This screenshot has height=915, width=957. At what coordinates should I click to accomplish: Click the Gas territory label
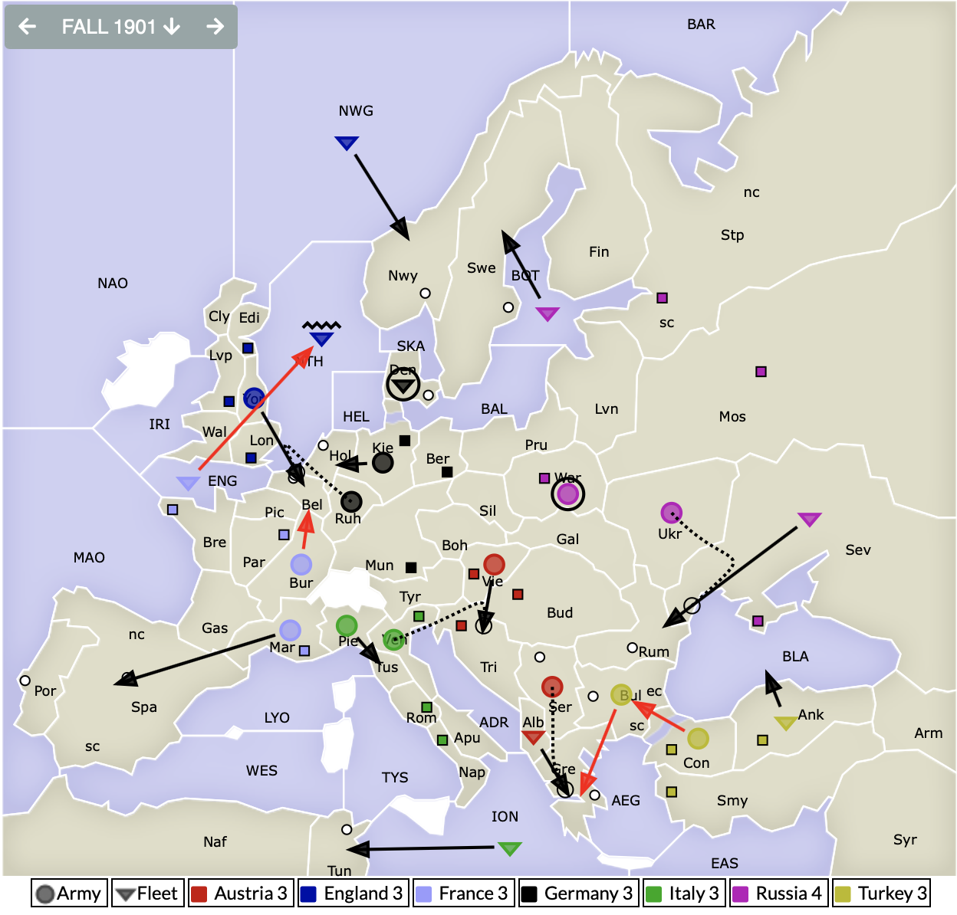click(215, 628)
